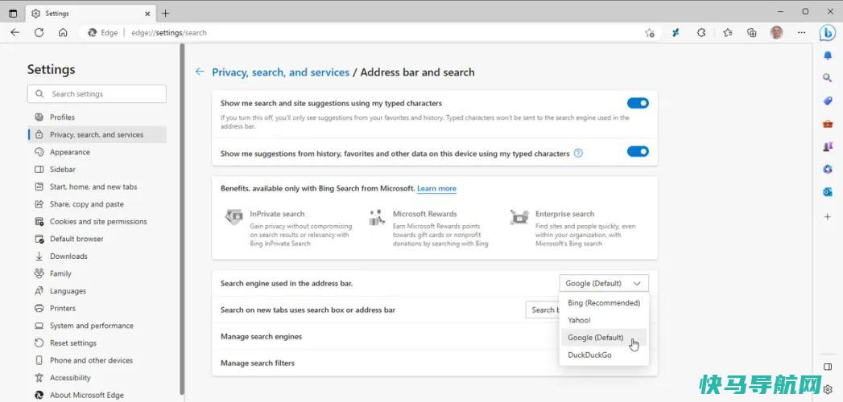
Task: Choose Yahoo! from the search engine list
Action: tap(604, 320)
